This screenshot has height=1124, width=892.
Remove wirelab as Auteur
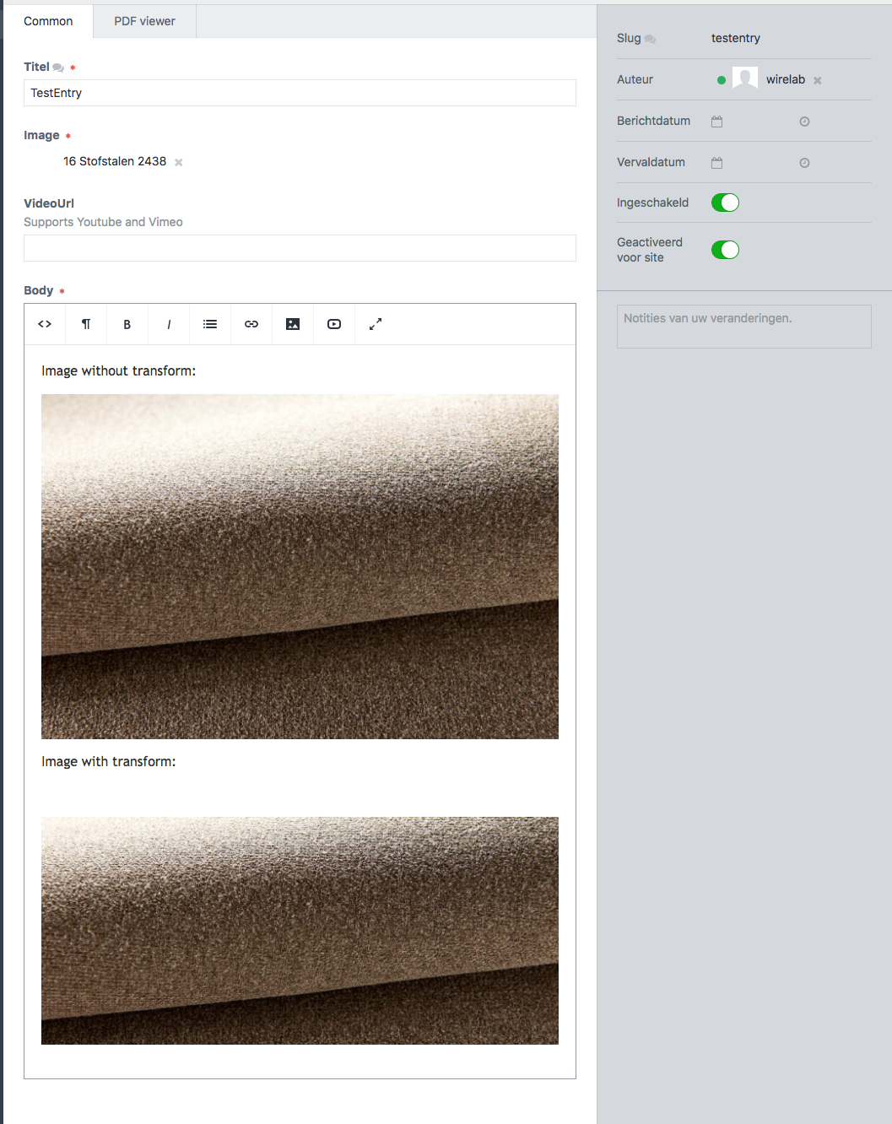pyautogui.click(x=817, y=79)
